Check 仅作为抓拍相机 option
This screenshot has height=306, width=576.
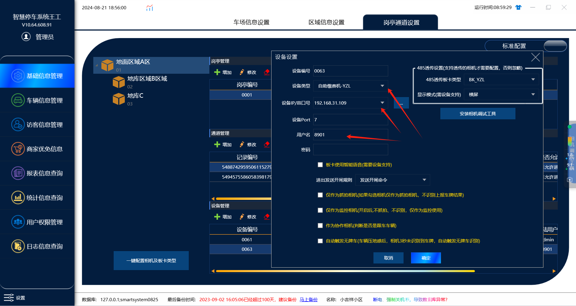pyautogui.click(x=320, y=195)
